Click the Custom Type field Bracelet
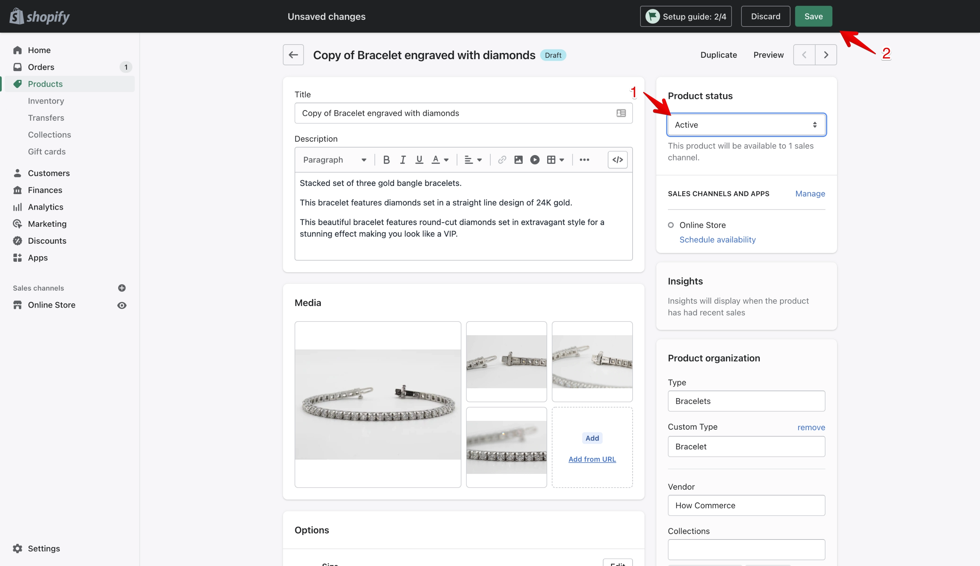Viewport: 980px width, 566px height. tap(746, 446)
